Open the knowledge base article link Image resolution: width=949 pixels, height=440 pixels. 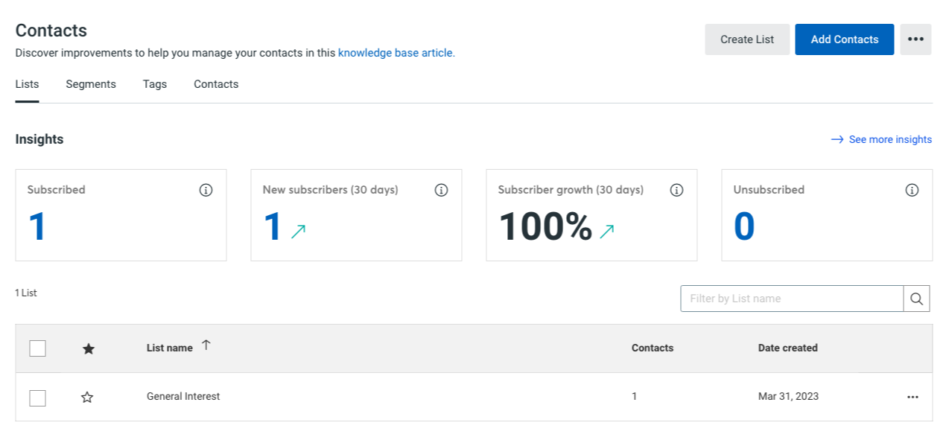396,53
